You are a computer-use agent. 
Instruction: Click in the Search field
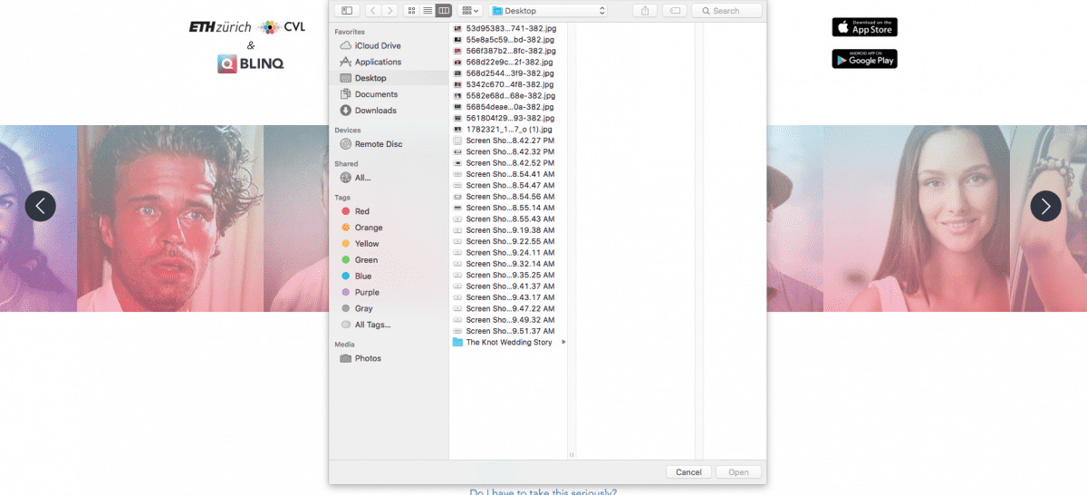pos(728,11)
